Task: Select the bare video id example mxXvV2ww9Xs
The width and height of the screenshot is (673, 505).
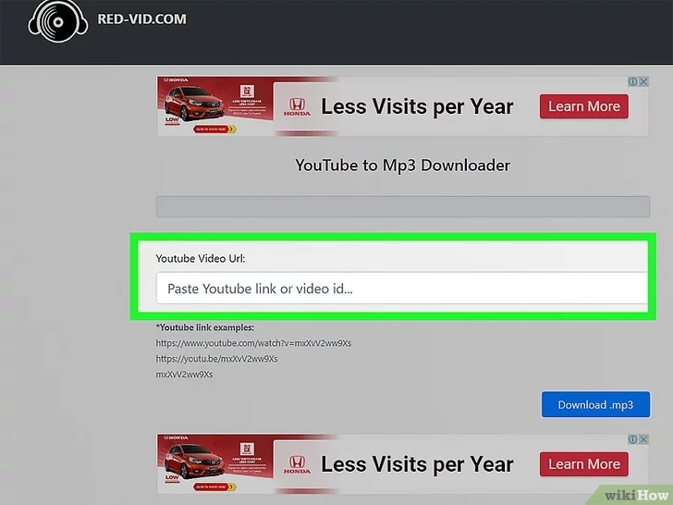Action: [x=184, y=374]
